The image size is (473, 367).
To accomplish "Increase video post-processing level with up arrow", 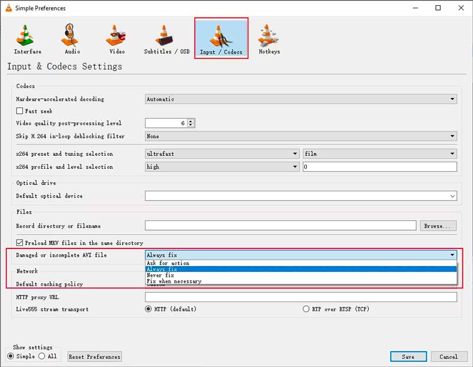I will (191, 121).
